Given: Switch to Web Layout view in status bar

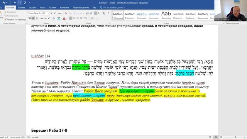Looking at the screenshot, I should pos(221,137).
